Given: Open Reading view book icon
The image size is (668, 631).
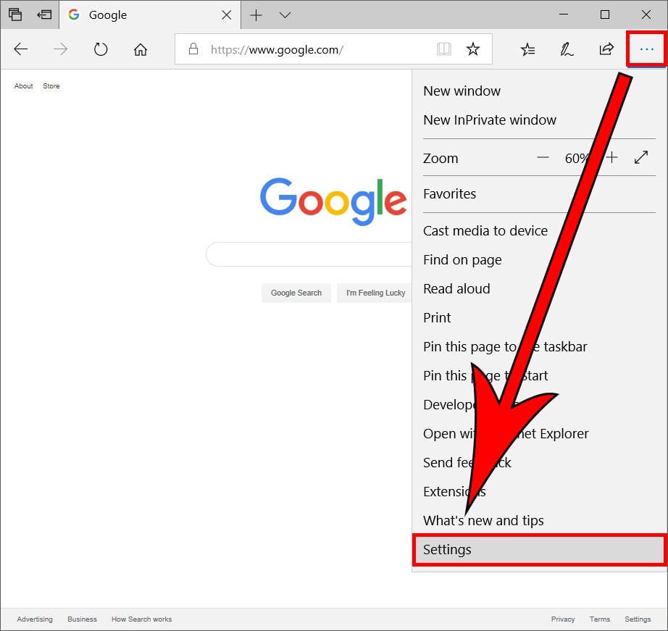Looking at the screenshot, I should [443, 49].
